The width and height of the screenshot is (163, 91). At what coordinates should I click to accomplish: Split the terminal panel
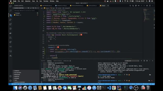(x=144, y=61)
